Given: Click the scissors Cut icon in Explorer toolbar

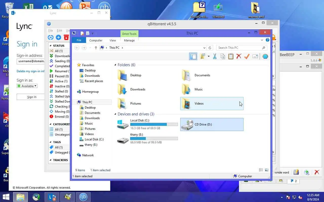Looking at the screenshot, I should tap(215, 56).
